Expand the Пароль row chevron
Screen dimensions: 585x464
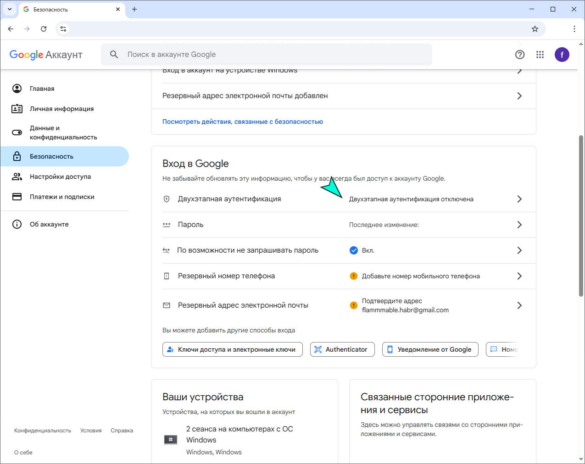(519, 225)
